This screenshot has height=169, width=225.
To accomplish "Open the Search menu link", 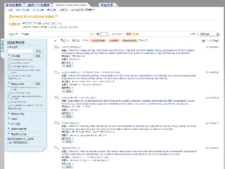I will (x=10, y=10).
